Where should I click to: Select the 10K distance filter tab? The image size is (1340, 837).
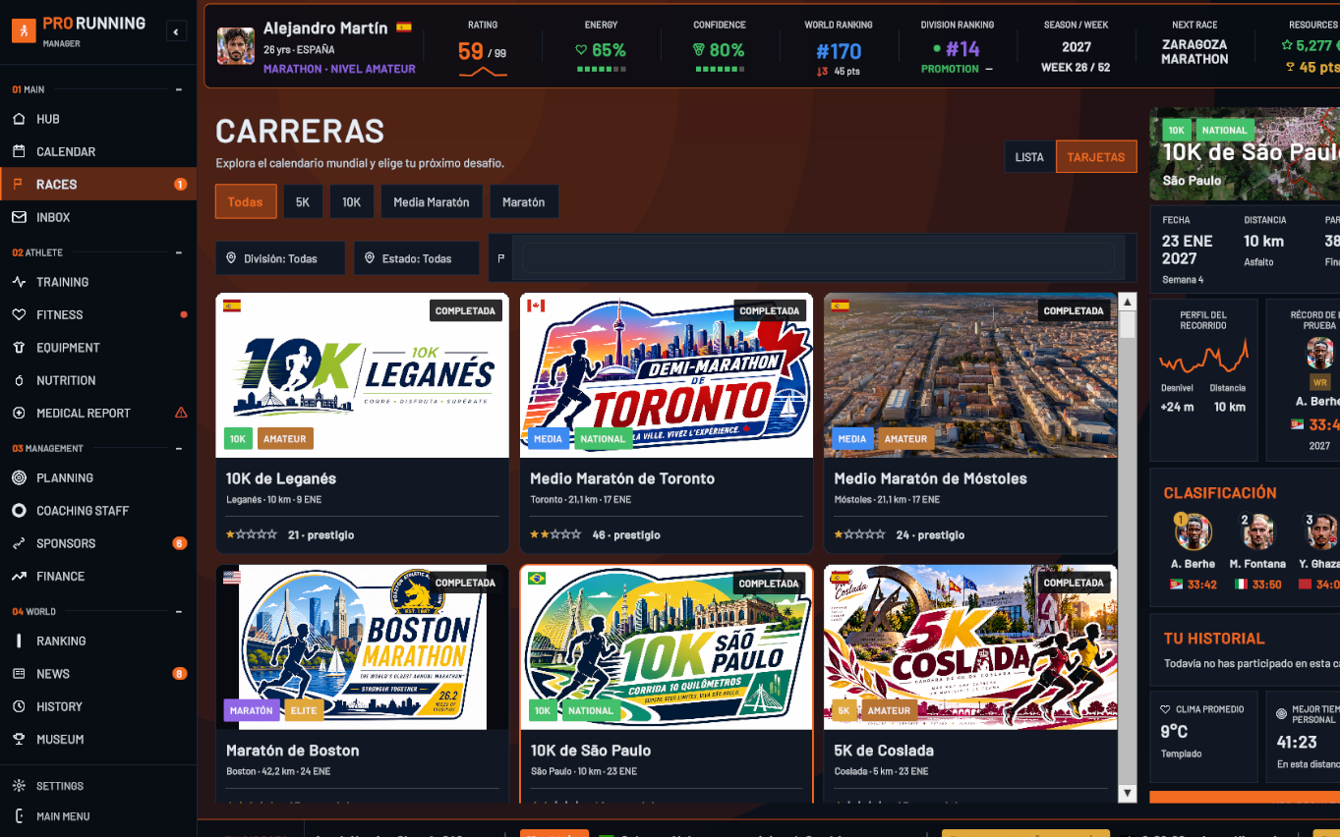pyautogui.click(x=351, y=201)
